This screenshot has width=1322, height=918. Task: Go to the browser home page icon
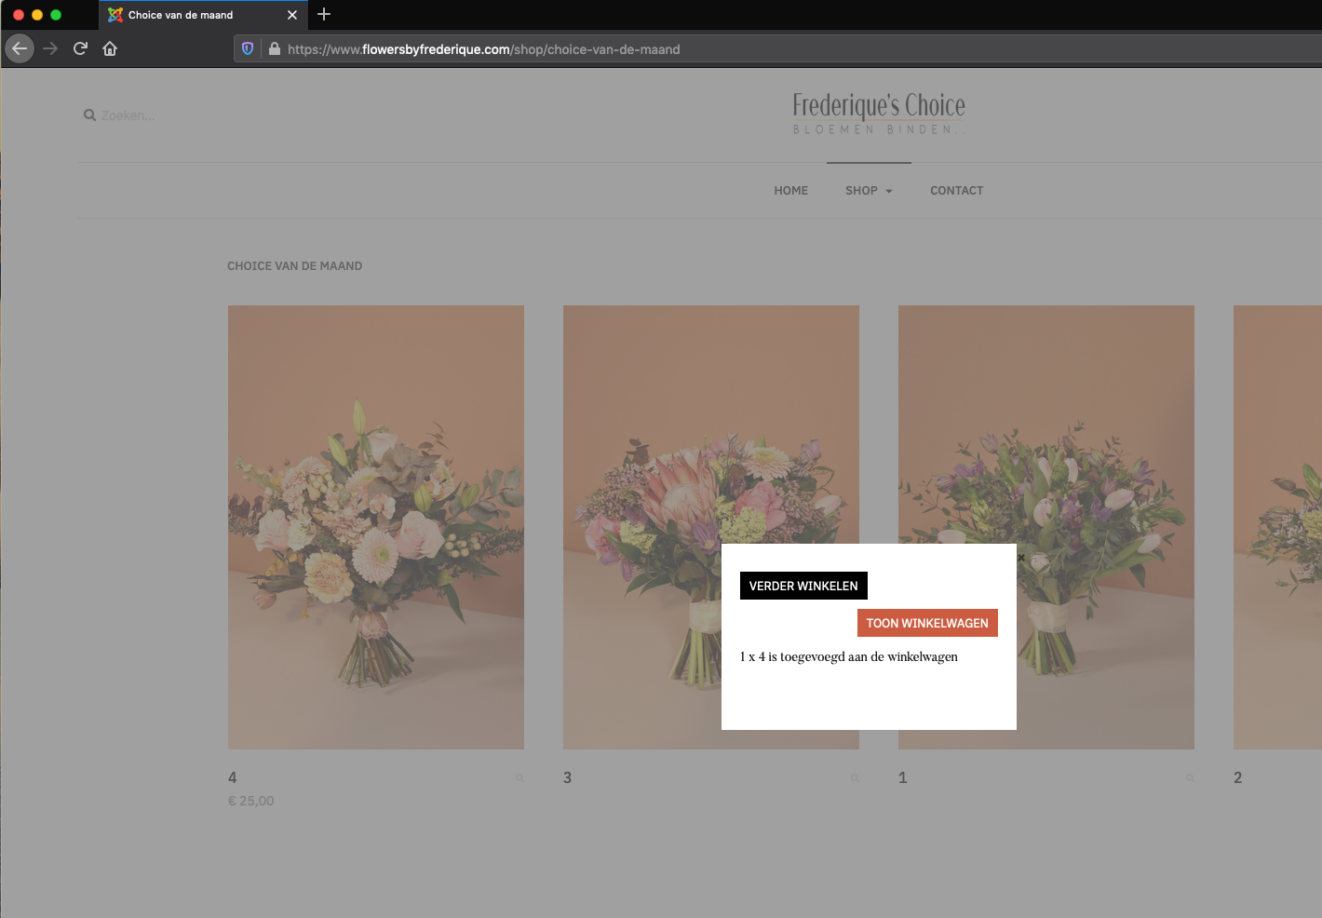[110, 48]
